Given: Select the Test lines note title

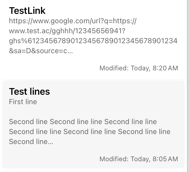Looking at the screenshot, I should click(x=30, y=91).
